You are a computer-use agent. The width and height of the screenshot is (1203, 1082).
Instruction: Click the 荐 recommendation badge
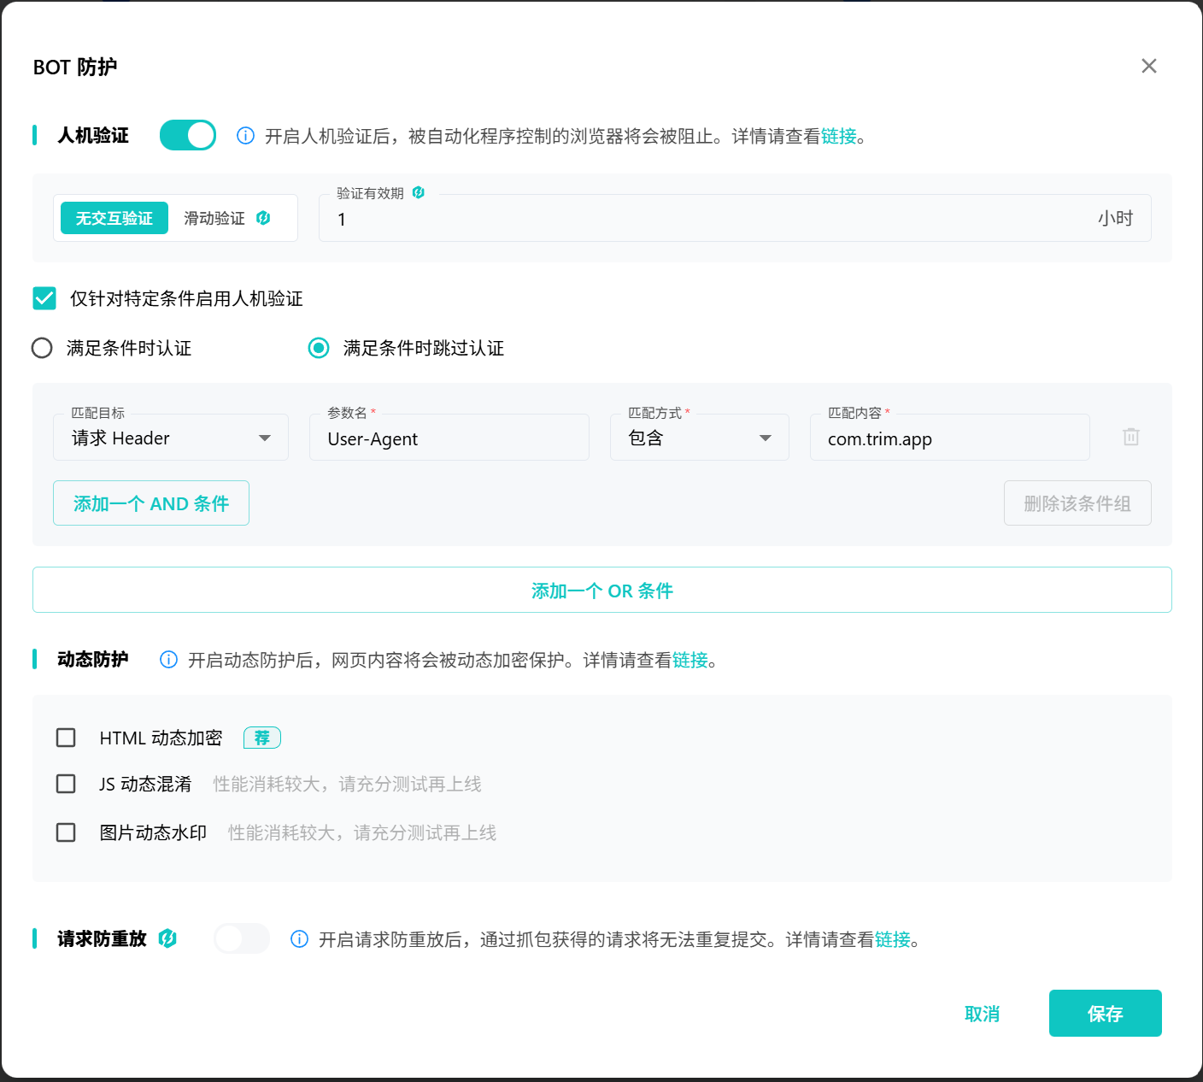coord(261,737)
